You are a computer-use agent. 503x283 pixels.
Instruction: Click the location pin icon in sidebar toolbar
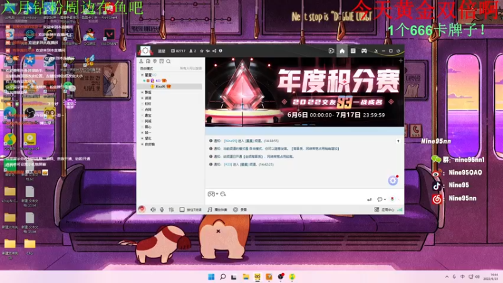155,61
